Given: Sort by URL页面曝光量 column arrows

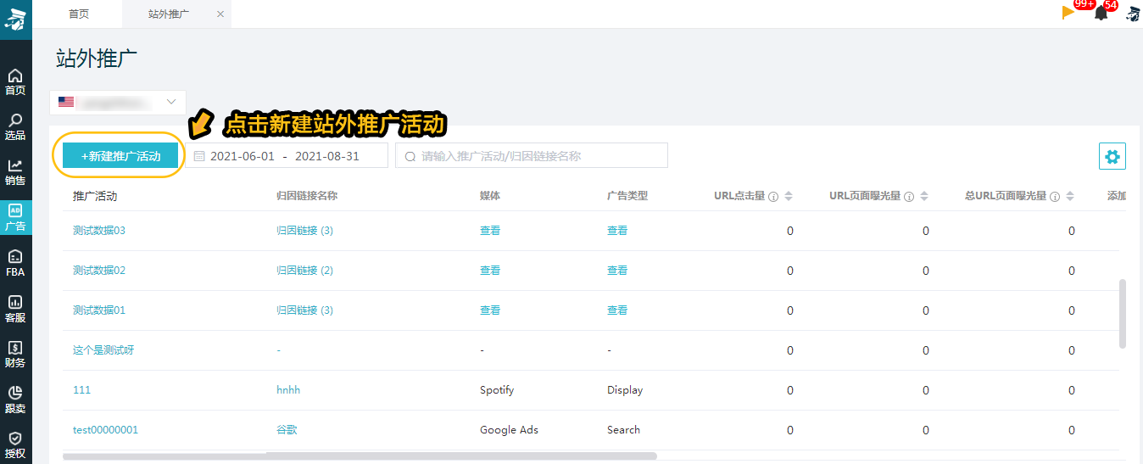Looking at the screenshot, I should point(924,196).
